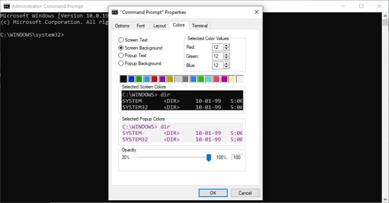Screen dimensions: 389x203
Task: Cancel the Properties dialog
Action: point(245,193)
